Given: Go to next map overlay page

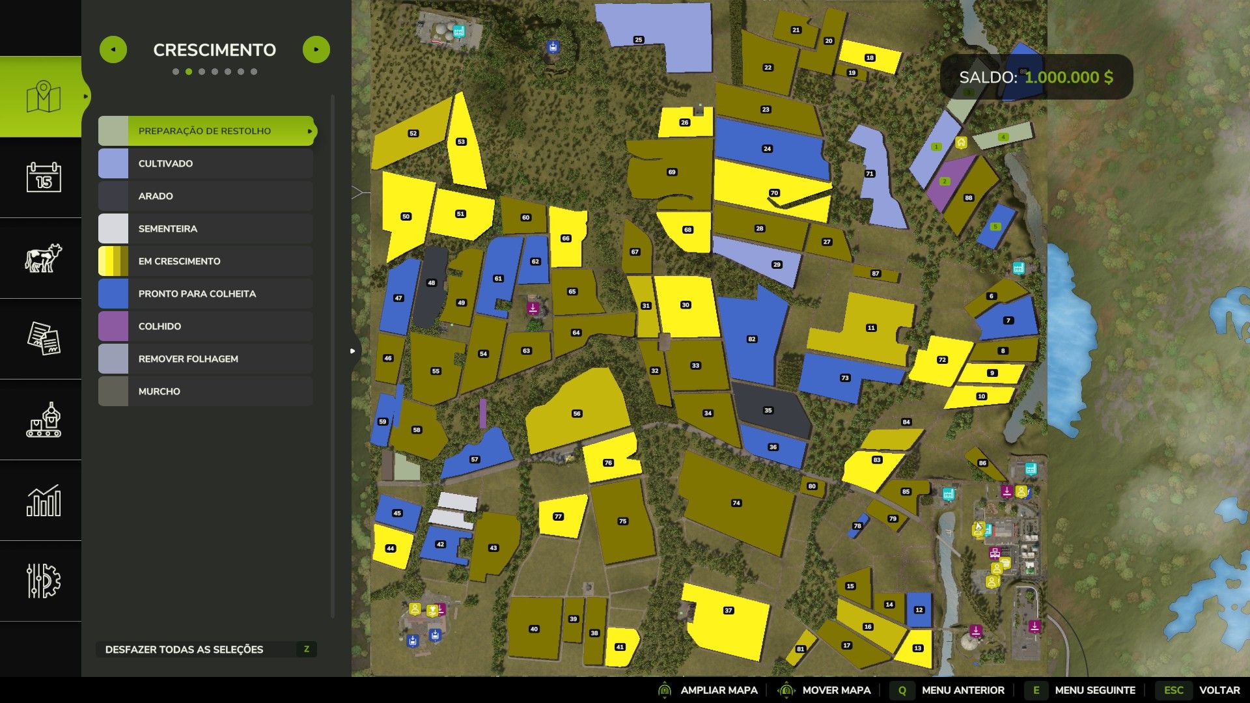Looking at the screenshot, I should point(316,49).
